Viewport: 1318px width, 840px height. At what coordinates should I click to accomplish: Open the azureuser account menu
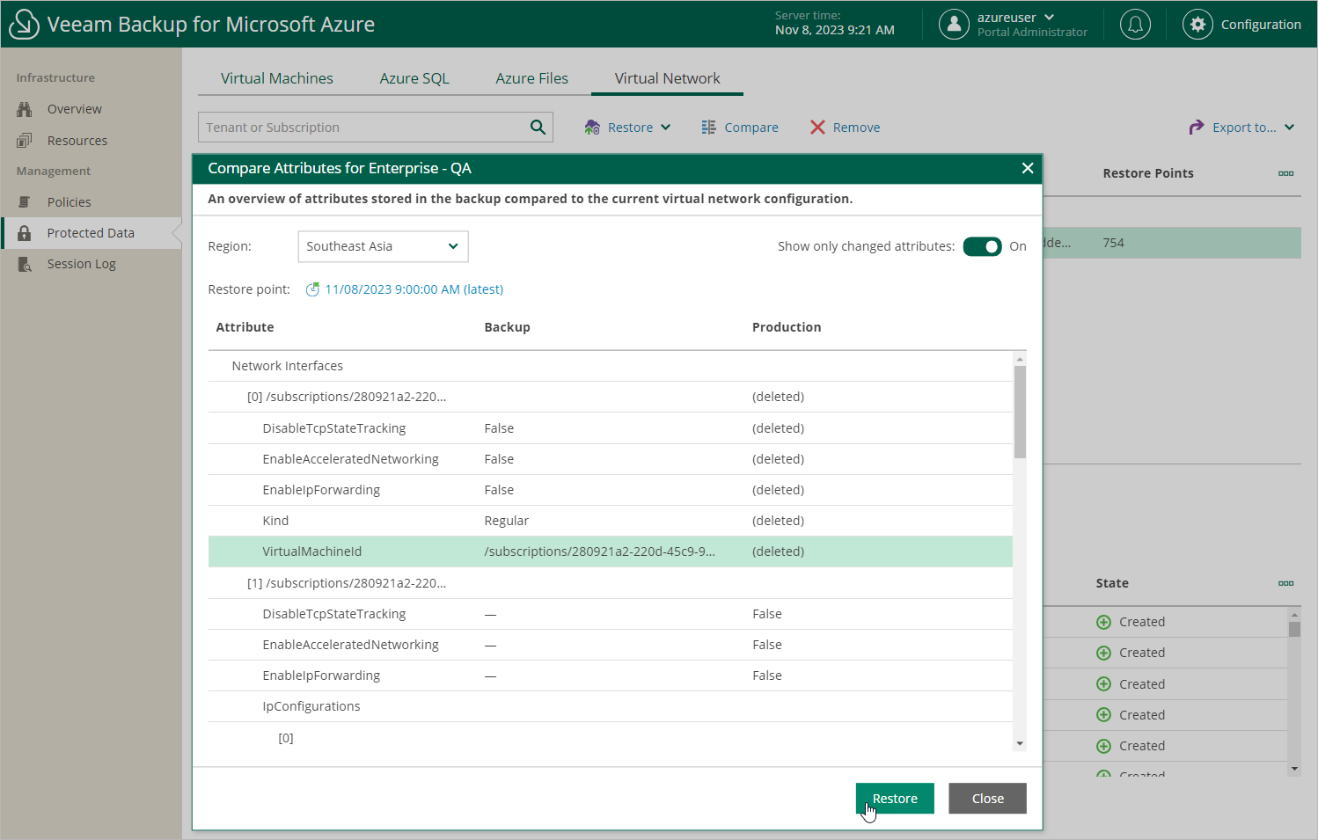click(x=1016, y=18)
